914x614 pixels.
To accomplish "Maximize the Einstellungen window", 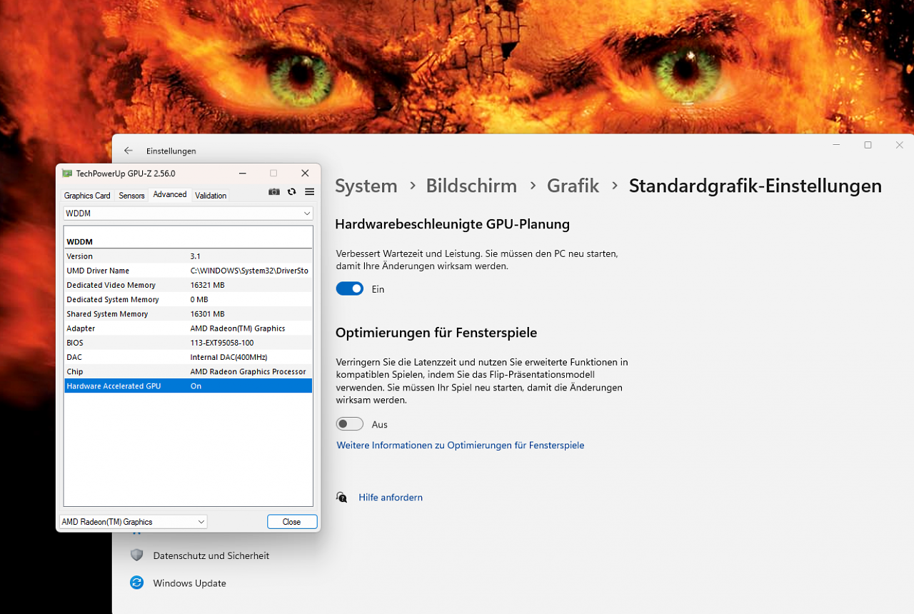I will [x=868, y=145].
